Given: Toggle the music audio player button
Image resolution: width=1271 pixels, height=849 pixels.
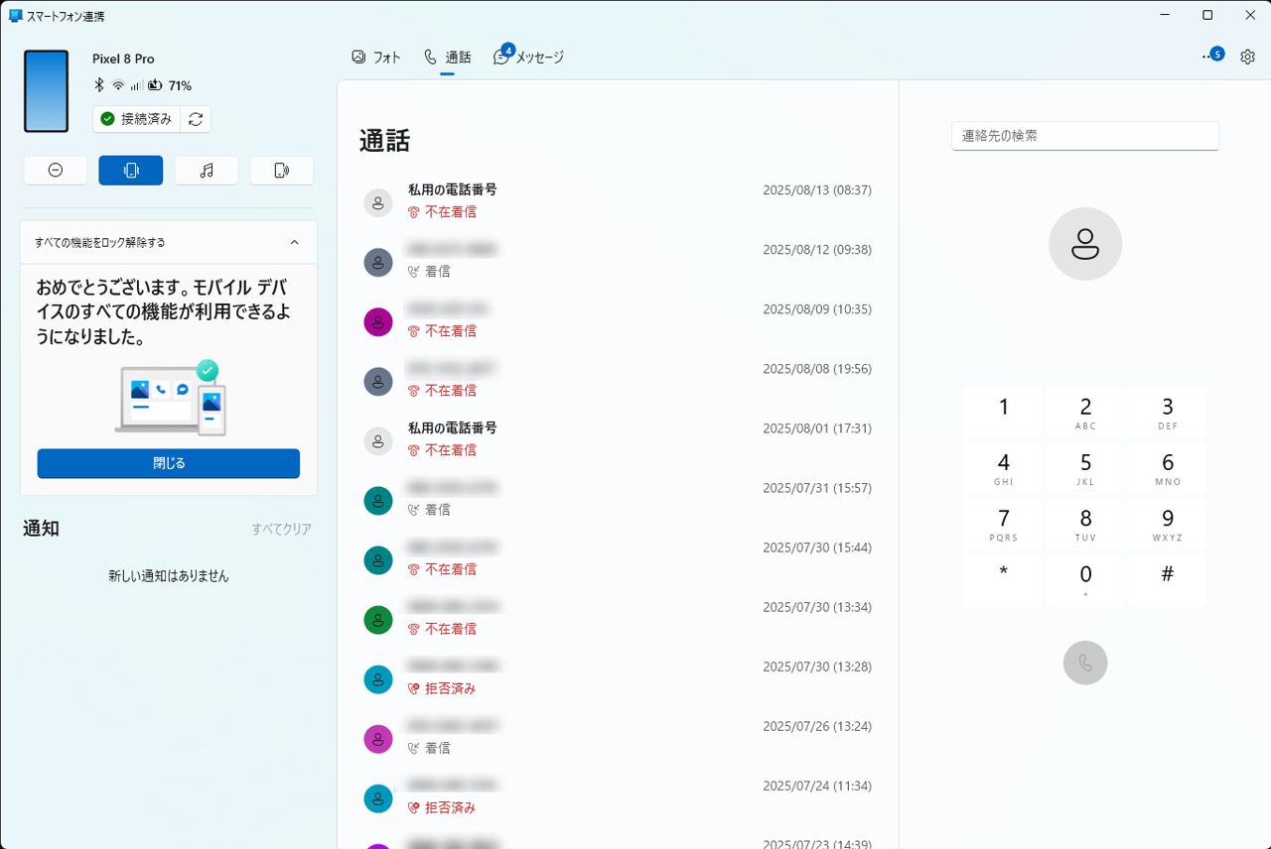Looking at the screenshot, I should tap(207, 171).
